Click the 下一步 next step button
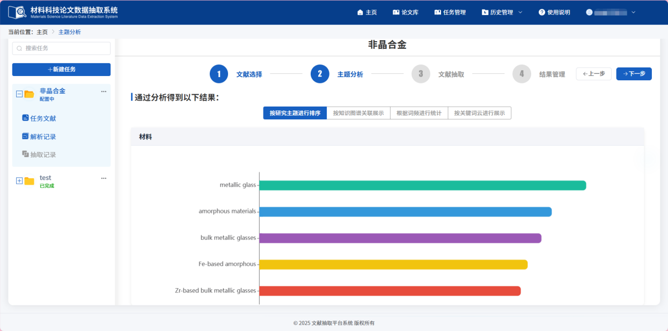Image resolution: width=668 pixels, height=331 pixels. click(x=634, y=74)
